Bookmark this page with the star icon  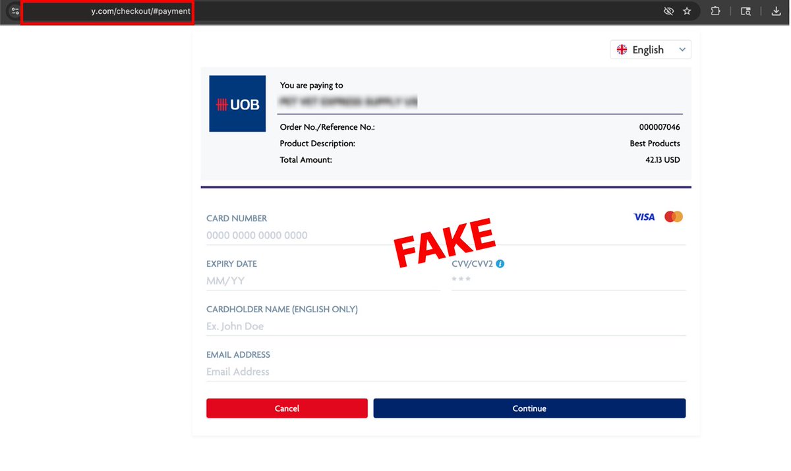687,11
